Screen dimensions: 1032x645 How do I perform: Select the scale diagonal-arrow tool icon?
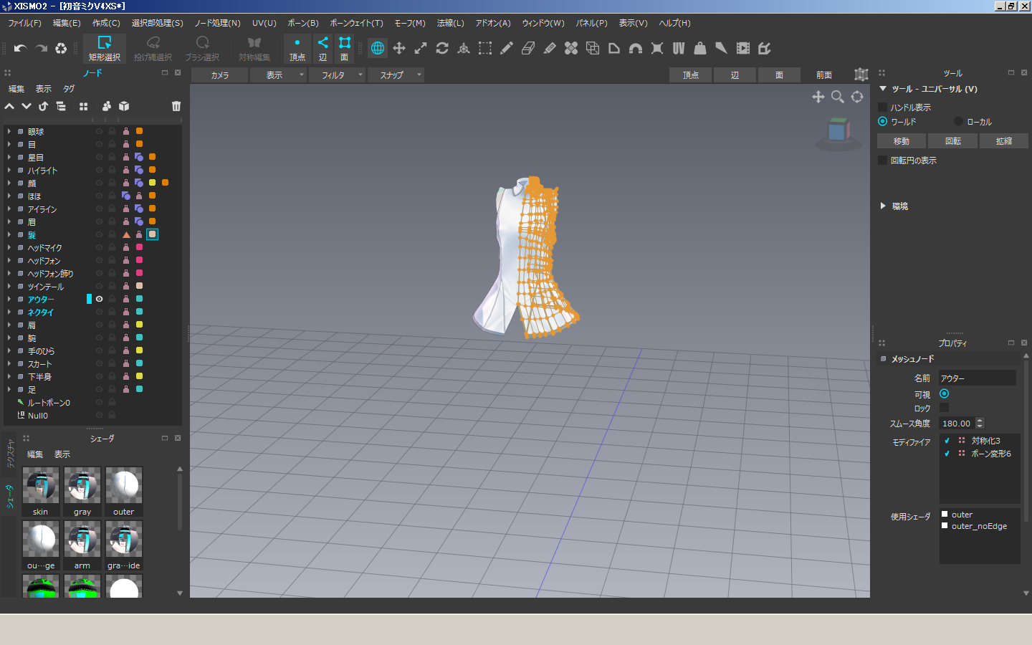[421, 48]
